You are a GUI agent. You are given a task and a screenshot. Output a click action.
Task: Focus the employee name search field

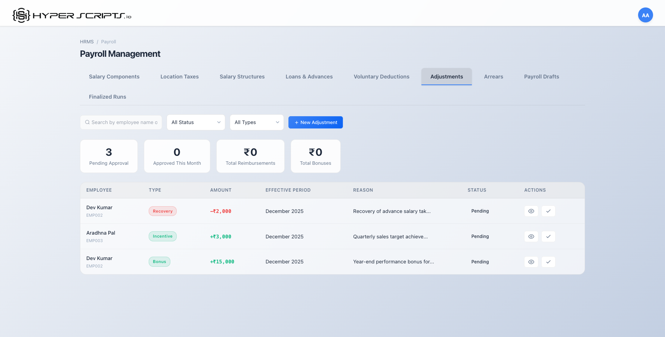tap(124, 123)
